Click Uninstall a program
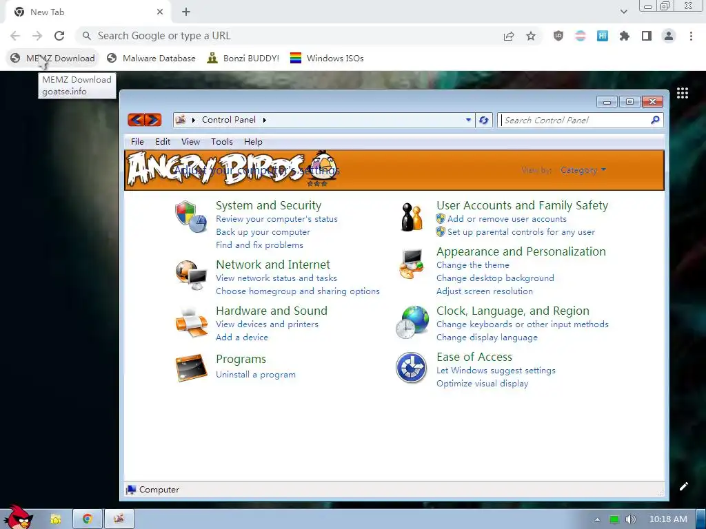The width and height of the screenshot is (706, 529). click(x=256, y=374)
